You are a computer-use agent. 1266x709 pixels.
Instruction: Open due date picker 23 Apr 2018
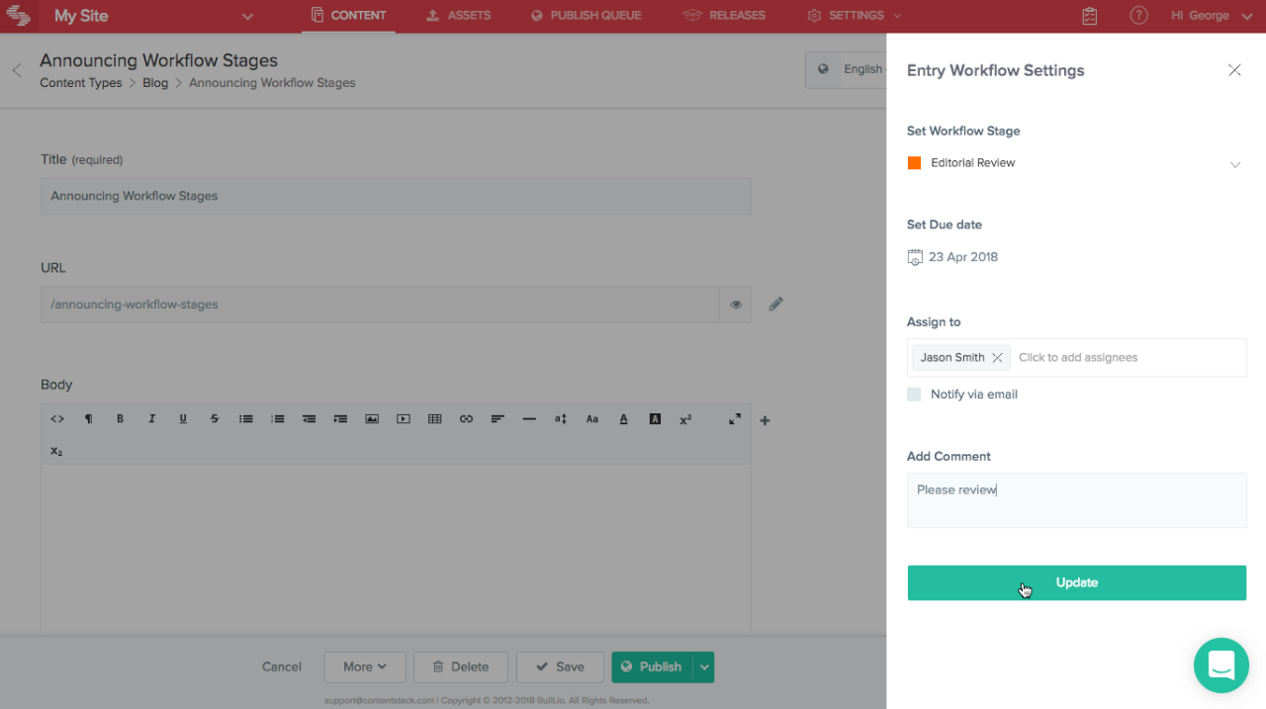coord(953,257)
